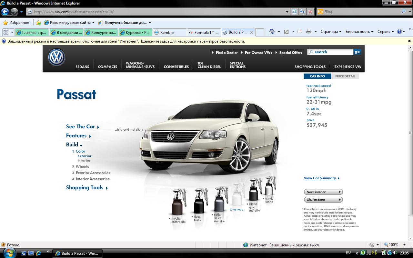Click the browser Back arrow
Image resolution: width=413 pixels, height=258 pixels.
5,12
